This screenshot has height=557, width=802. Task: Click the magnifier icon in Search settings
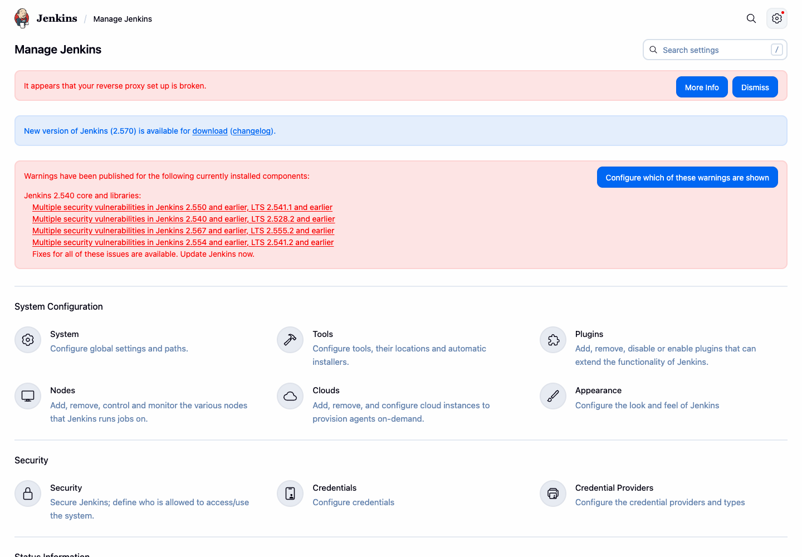(x=653, y=50)
